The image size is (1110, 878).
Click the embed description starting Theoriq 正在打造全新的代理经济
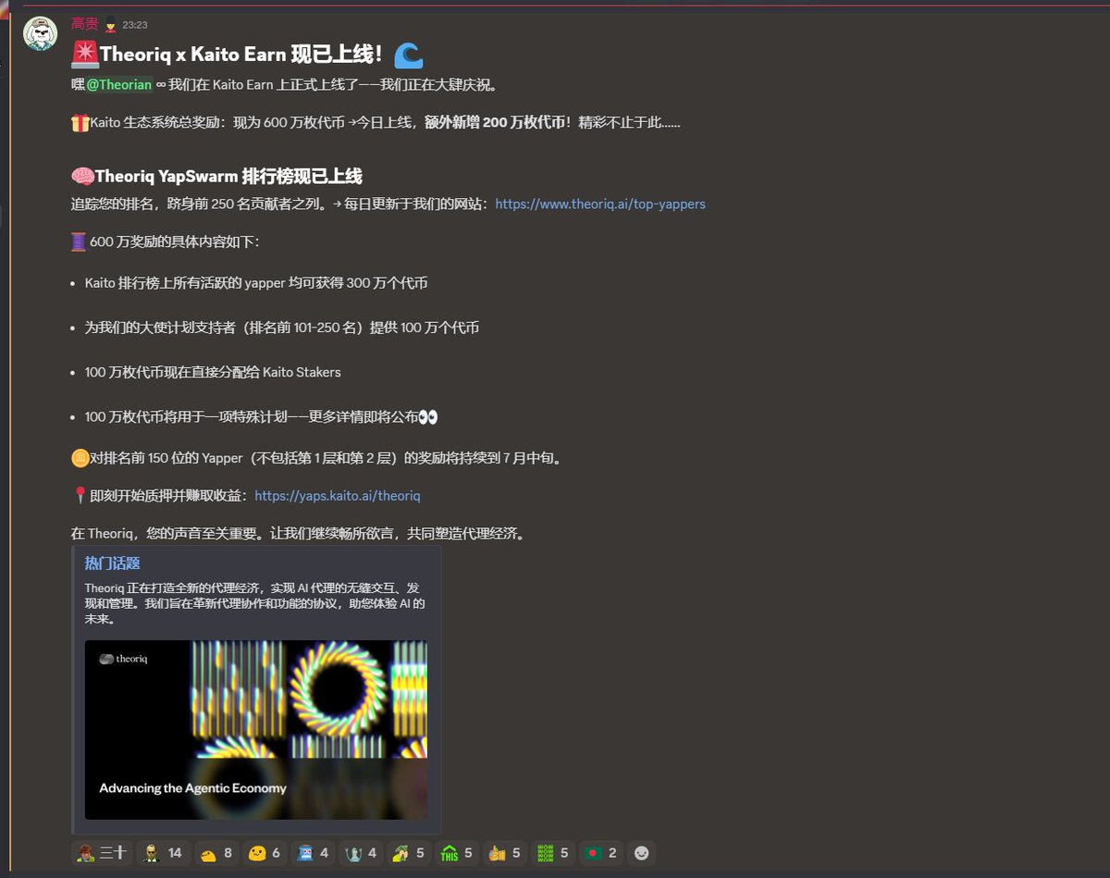click(255, 603)
